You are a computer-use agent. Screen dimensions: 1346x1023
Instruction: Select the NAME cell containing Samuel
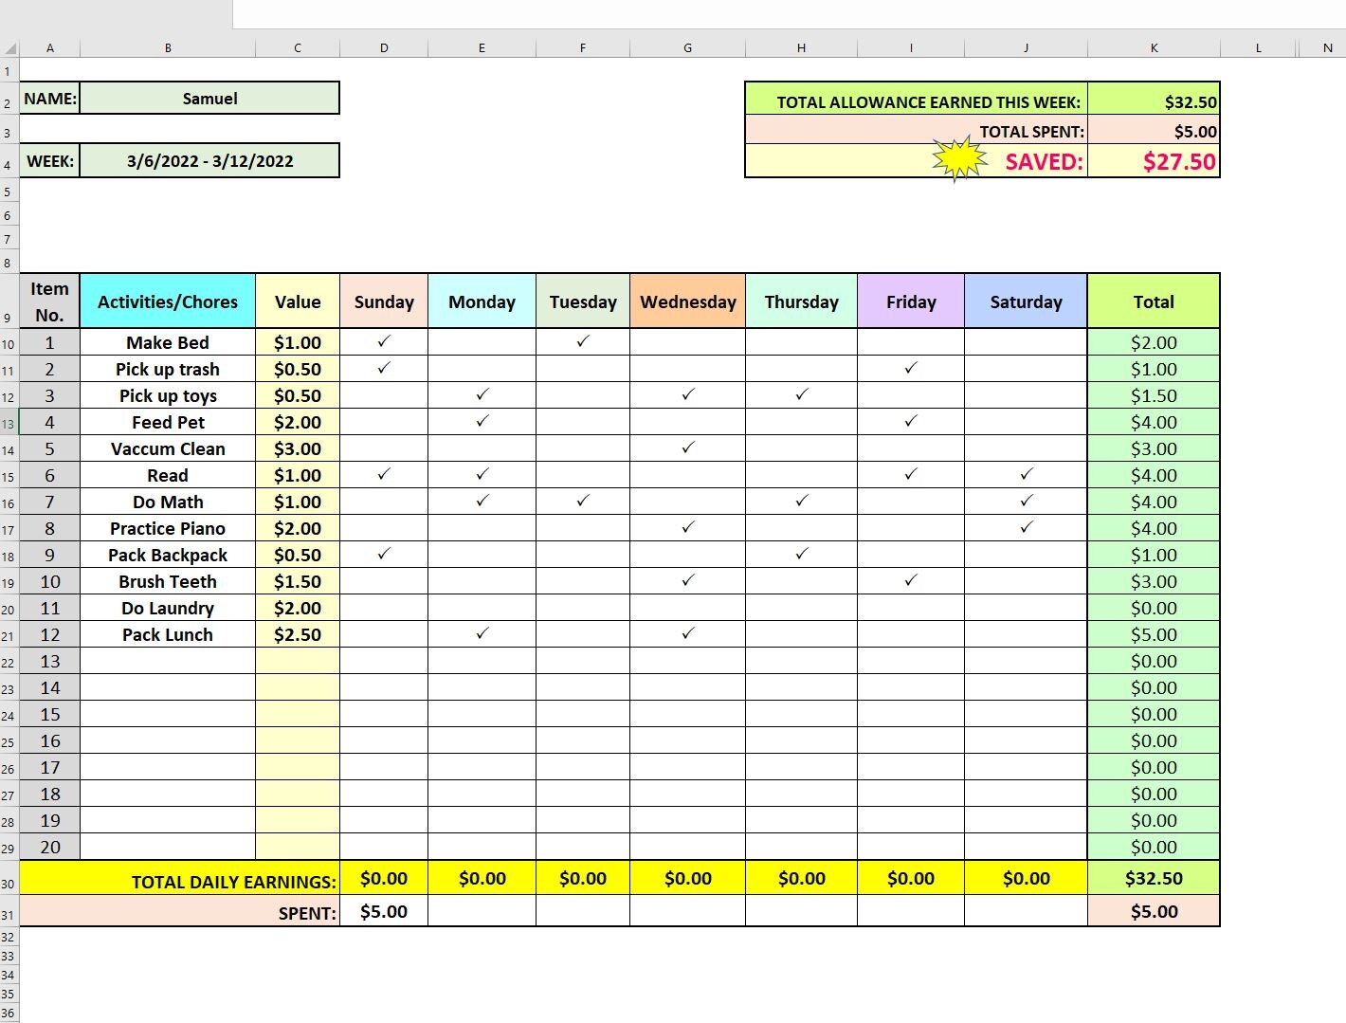209,98
